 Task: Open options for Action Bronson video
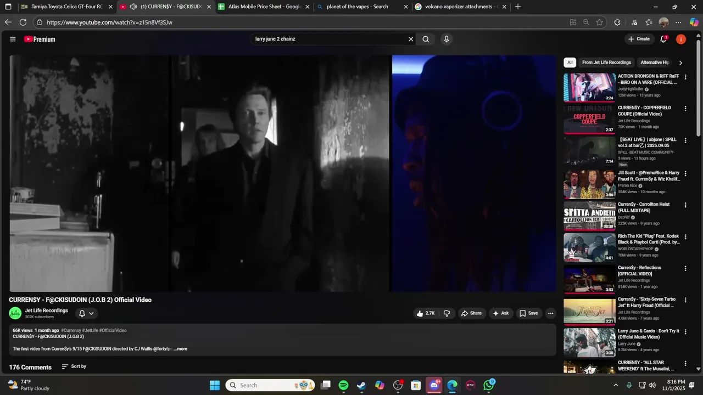click(685, 77)
